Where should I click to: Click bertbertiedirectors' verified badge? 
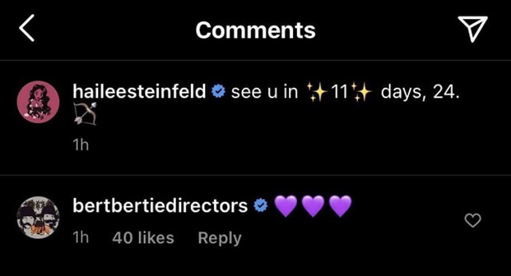(260, 206)
